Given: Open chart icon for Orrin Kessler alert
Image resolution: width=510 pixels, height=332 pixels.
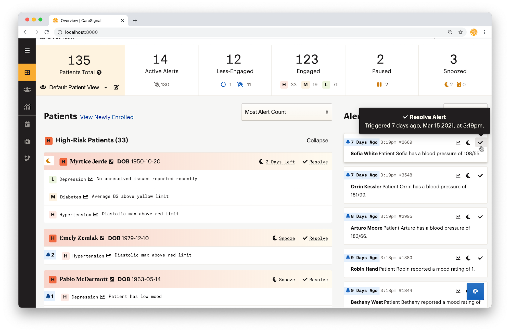Looking at the screenshot, I should tap(458, 176).
